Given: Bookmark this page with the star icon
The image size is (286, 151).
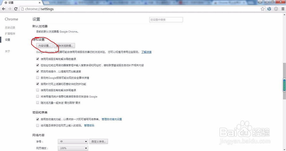Looking at the screenshot, I should pyautogui.click(x=263, y=9).
